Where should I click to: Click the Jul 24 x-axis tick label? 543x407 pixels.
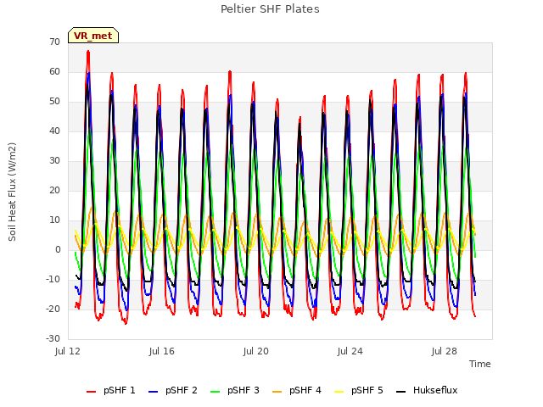350,351
